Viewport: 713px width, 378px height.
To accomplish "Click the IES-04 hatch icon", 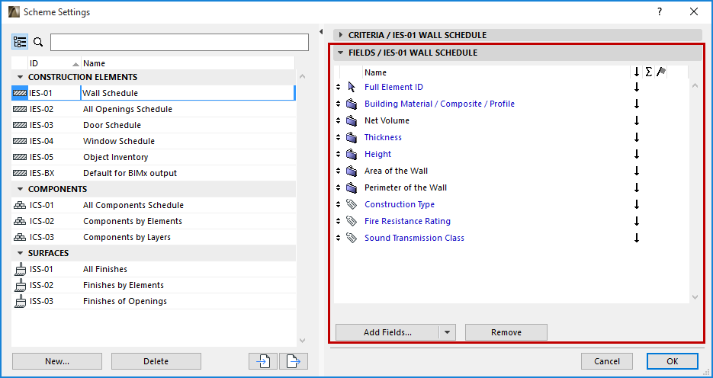I will (20, 141).
